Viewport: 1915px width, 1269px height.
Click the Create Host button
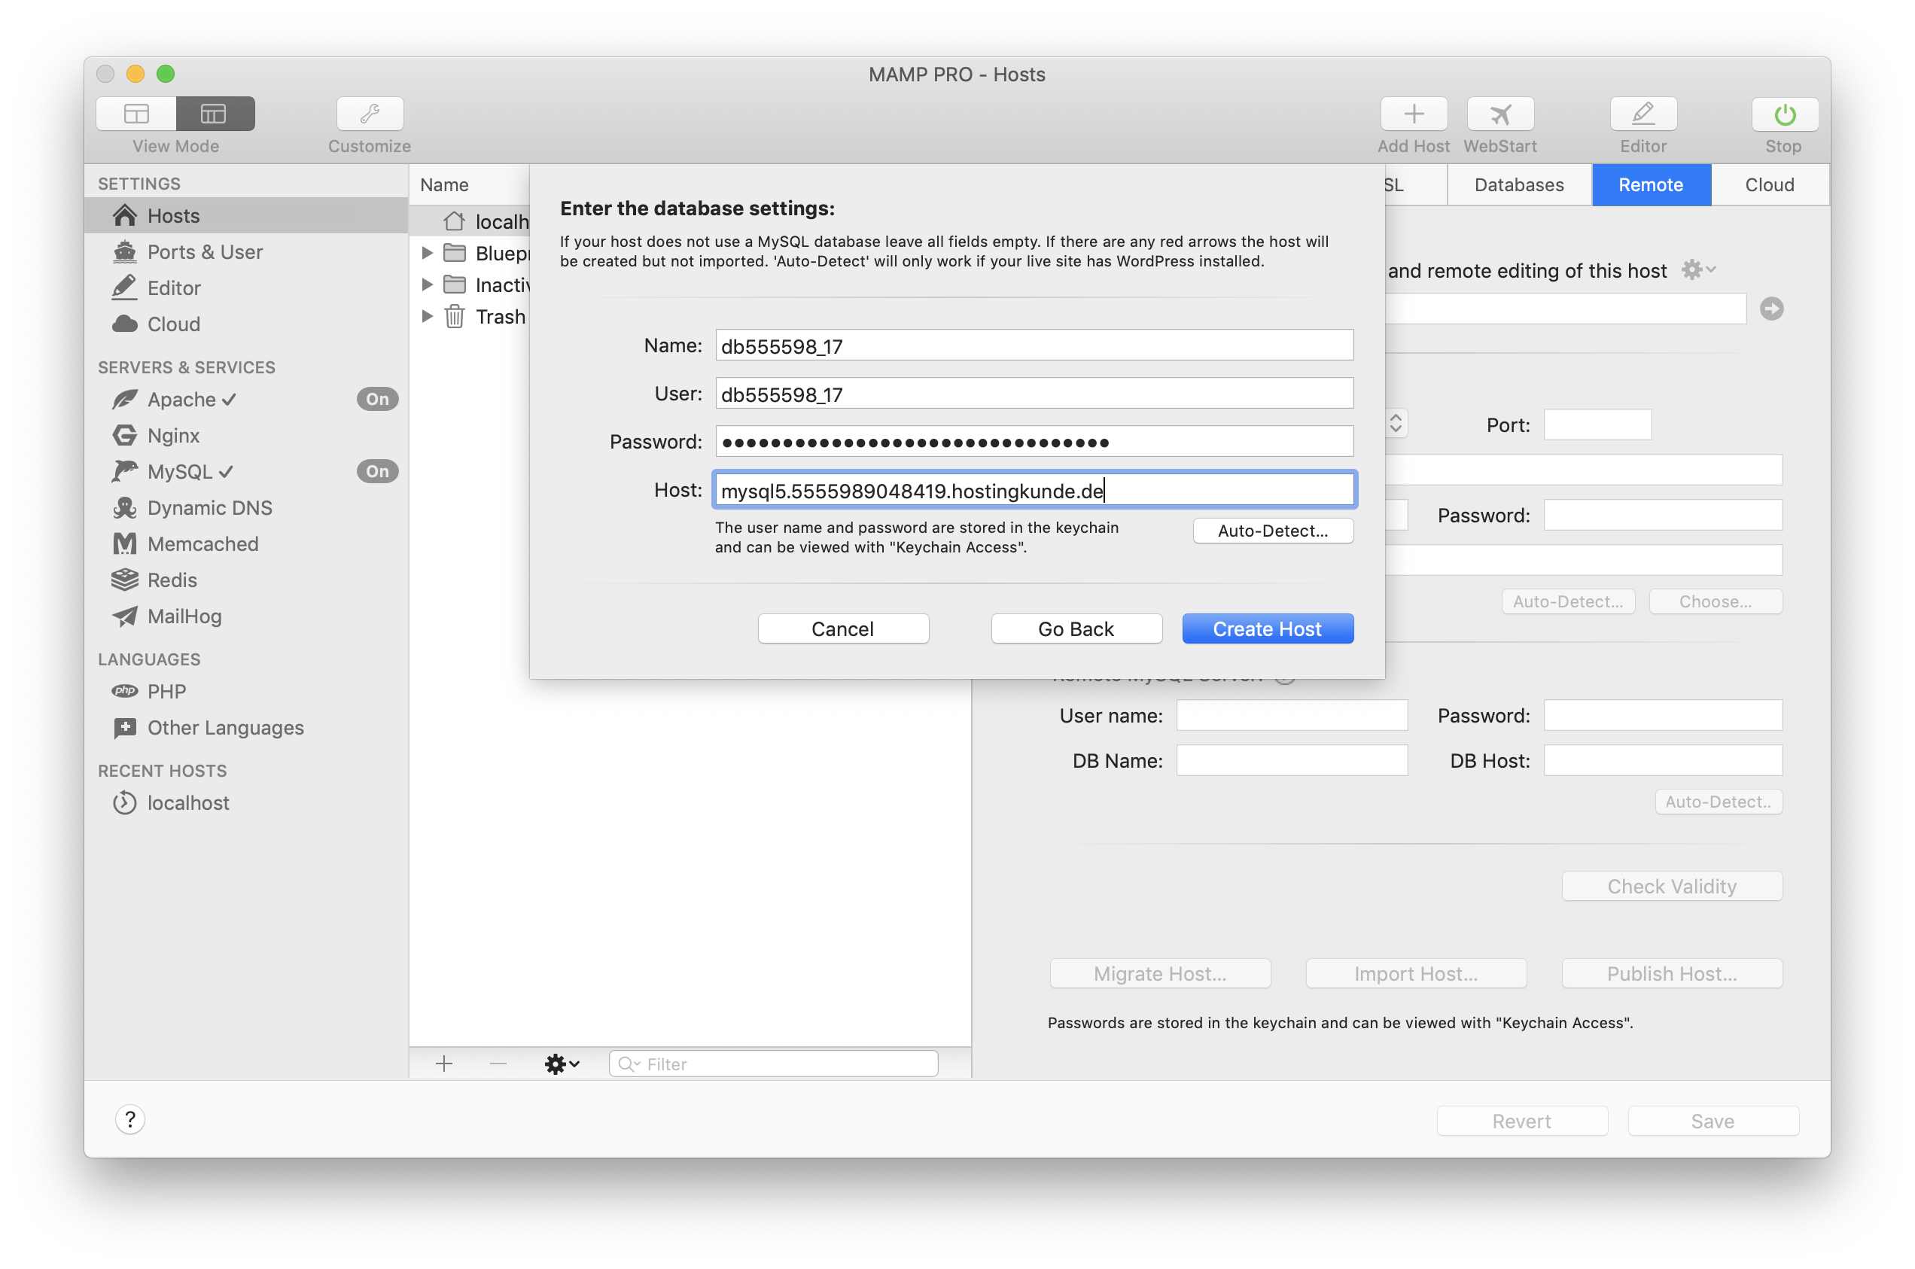tap(1267, 628)
